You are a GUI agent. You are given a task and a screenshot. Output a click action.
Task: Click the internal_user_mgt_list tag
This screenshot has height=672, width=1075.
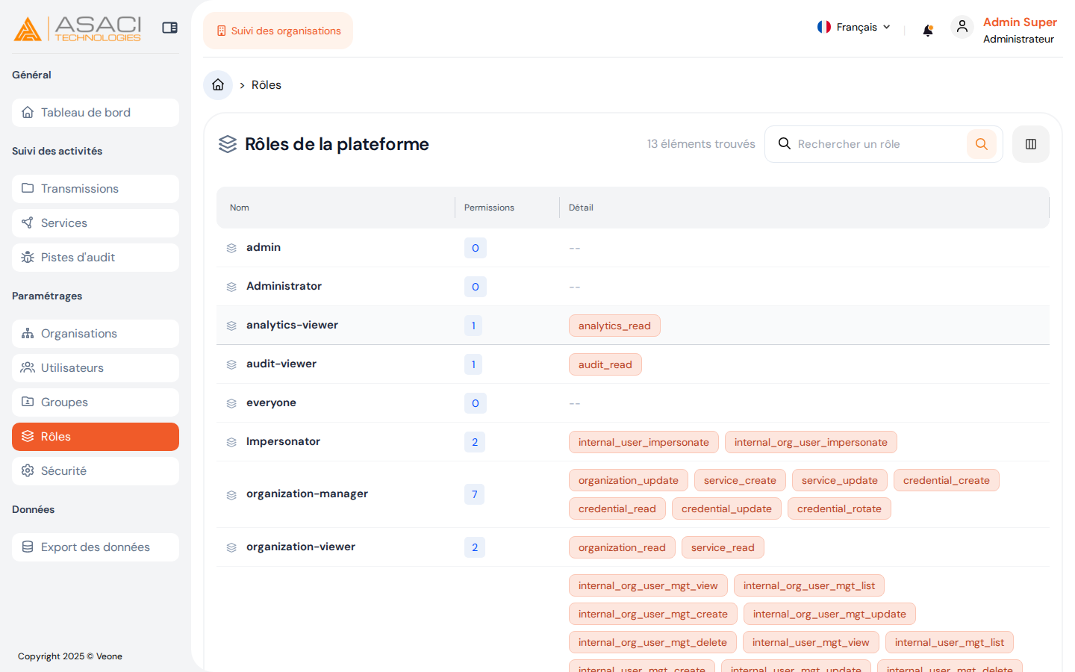[950, 642]
